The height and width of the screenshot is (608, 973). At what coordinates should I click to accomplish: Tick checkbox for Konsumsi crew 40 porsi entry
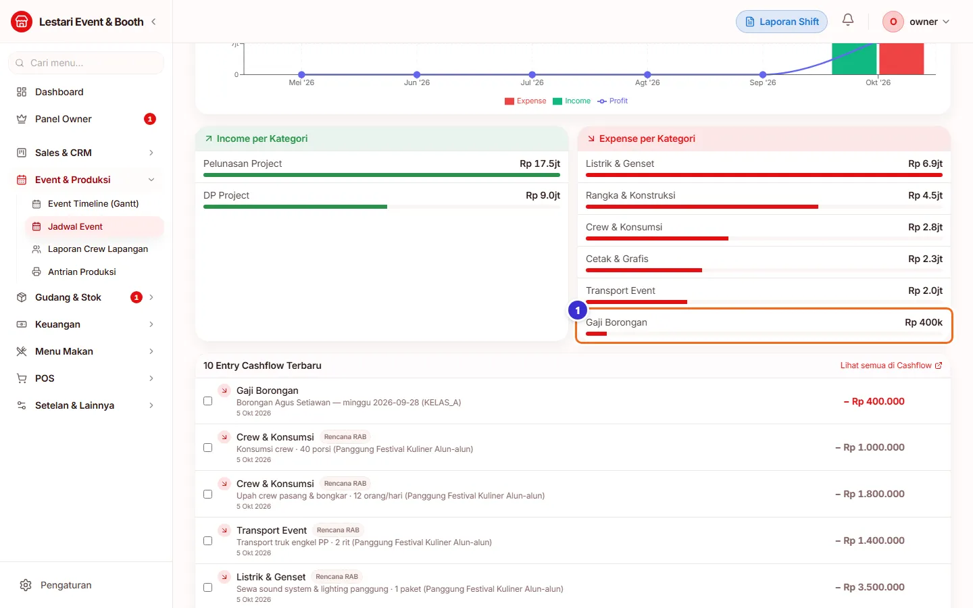[208, 448]
